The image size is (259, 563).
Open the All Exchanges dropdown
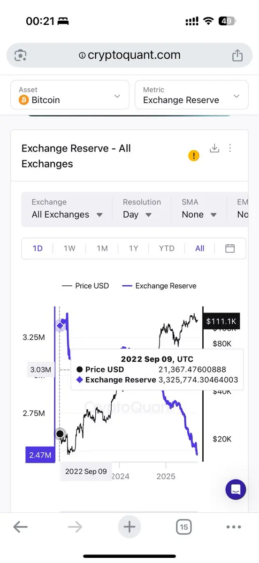point(67,209)
